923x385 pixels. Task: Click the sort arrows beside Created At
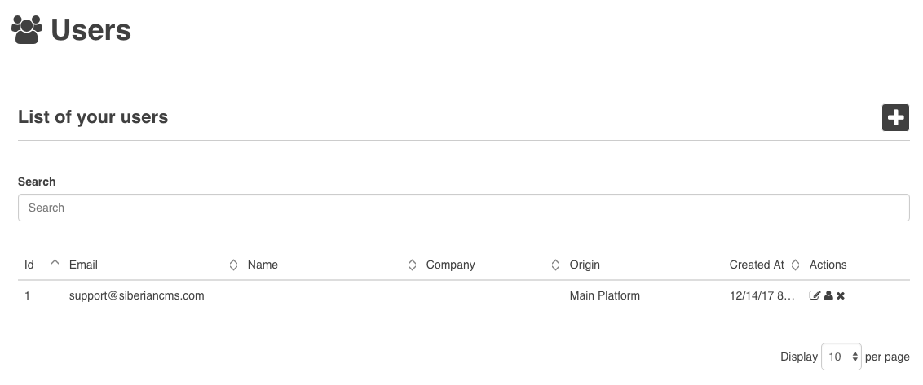click(796, 265)
